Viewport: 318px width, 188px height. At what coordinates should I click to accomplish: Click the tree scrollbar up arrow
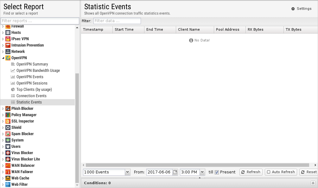[x=77, y=28]
